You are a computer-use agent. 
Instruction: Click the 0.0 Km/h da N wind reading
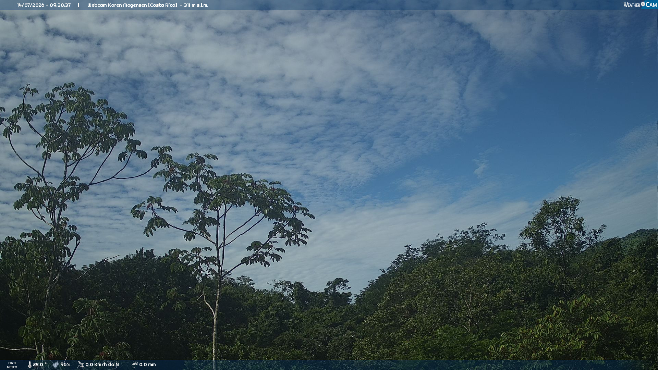click(x=102, y=365)
